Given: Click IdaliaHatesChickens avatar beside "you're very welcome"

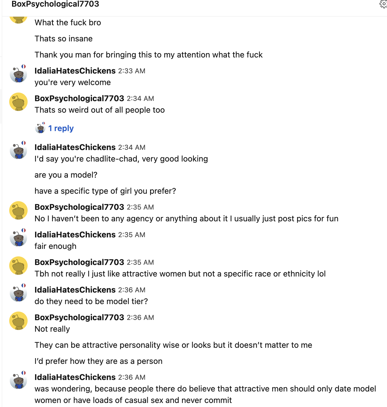Looking at the screenshot, I should [x=18, y=74].
